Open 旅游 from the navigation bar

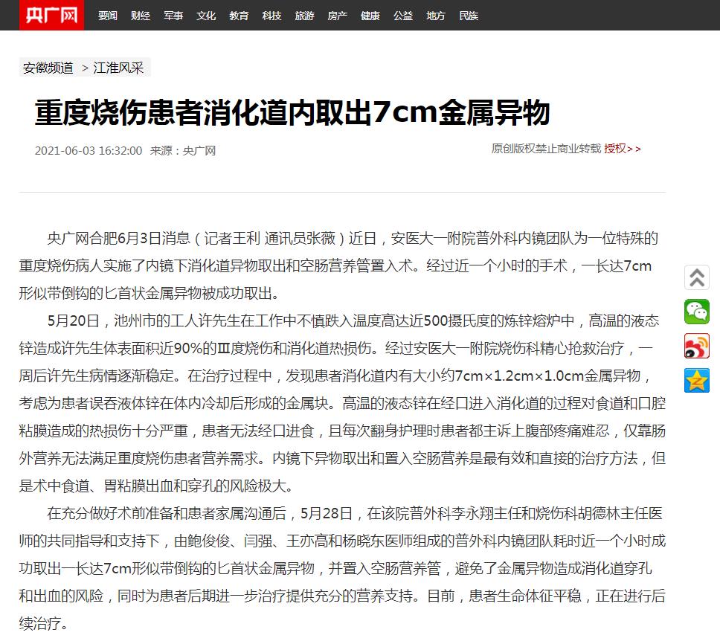click(304, 16)
